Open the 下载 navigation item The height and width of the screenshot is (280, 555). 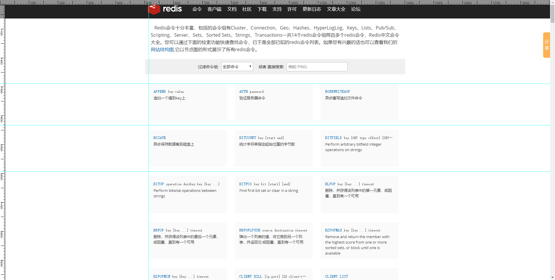[262, 9]
